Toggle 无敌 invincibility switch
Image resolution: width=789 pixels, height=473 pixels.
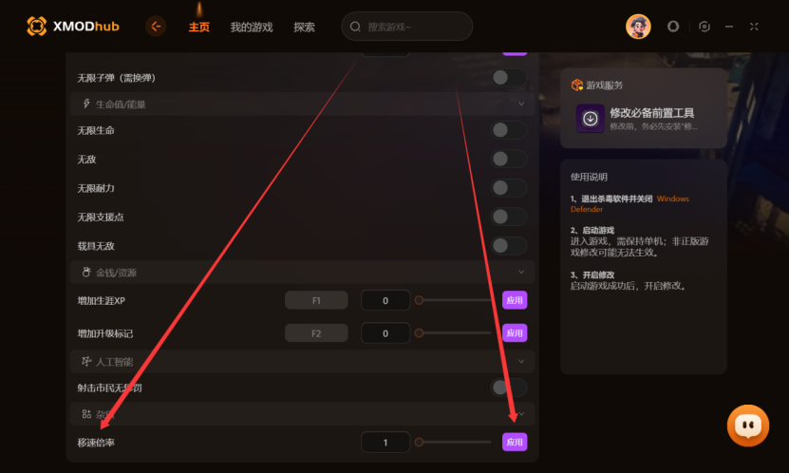pos(509,159)
